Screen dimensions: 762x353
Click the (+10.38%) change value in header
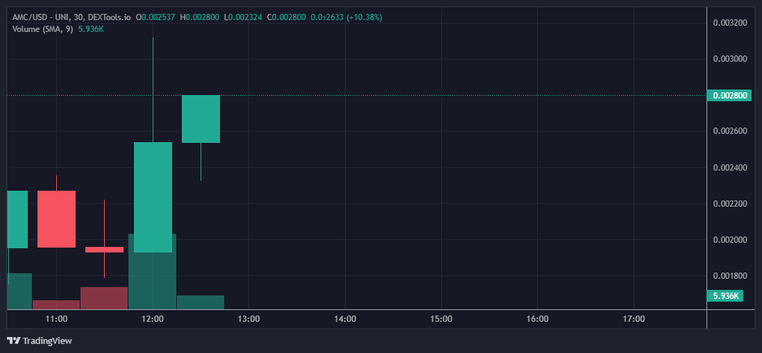(x=364, y=17)
